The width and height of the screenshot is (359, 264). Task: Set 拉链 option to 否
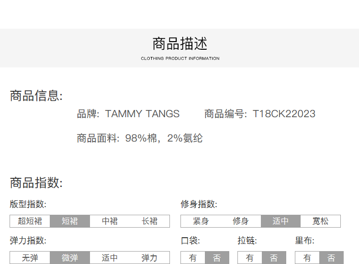pos(274,258)
